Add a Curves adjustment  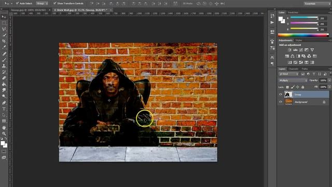coord(301,50)
